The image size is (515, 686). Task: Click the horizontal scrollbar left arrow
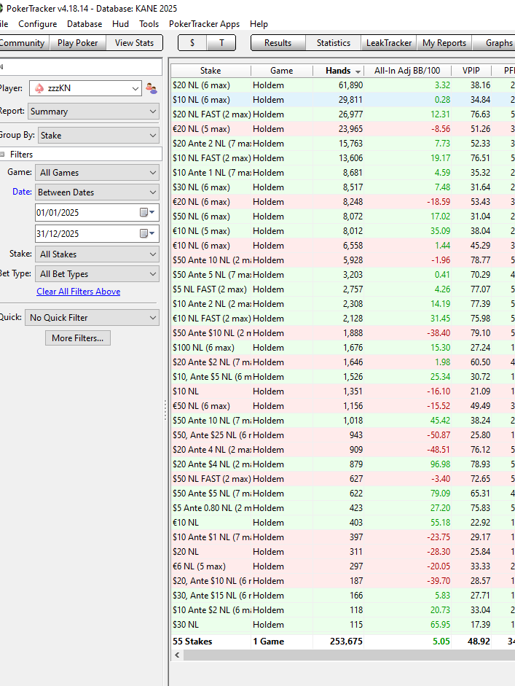177,655
